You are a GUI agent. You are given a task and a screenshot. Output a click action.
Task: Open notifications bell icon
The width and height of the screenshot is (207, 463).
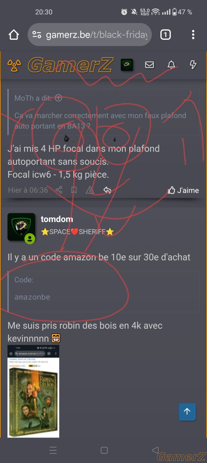click(x=171, y=65)
